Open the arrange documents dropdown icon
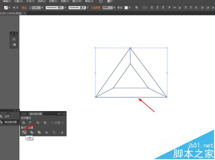This screenshot has width=215, height=160. pos(110,1)
